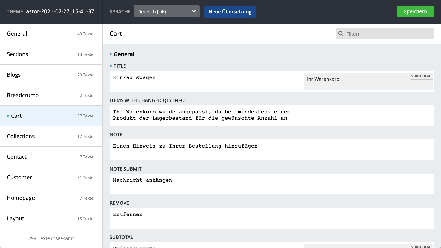Apply the suggestion Ihr Warenkorb
The width and height of the screenshot is (441, 248).
(x=368, y=81)
